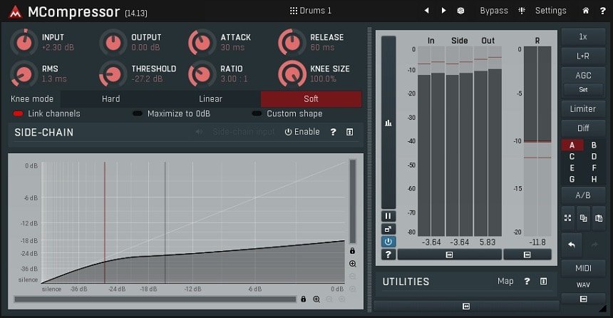The height and width of the screenshot is (318, 613).
Task: Click the MeldaProduction logo
Action: pos(16,12)
